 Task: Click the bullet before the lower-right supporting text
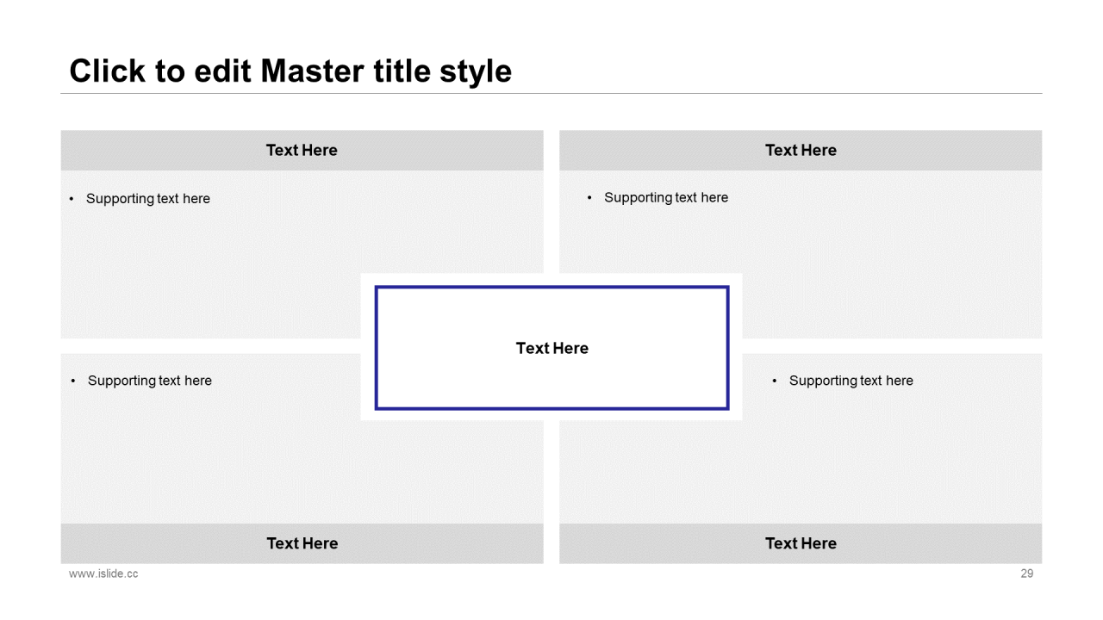(775, 381)
